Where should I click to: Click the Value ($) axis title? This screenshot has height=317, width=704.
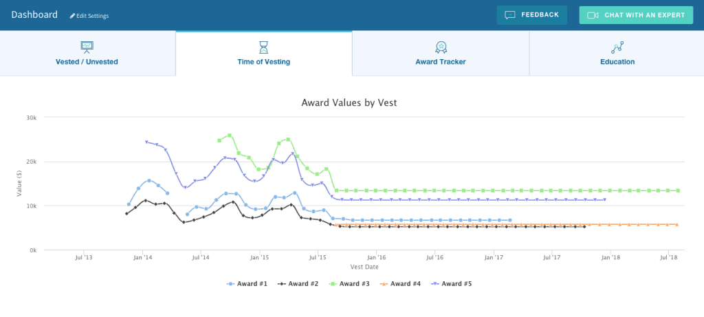point(19,183)
